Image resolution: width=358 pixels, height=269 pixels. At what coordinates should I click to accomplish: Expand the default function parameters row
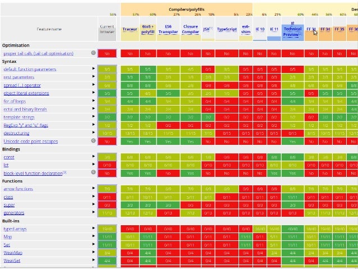93,69
